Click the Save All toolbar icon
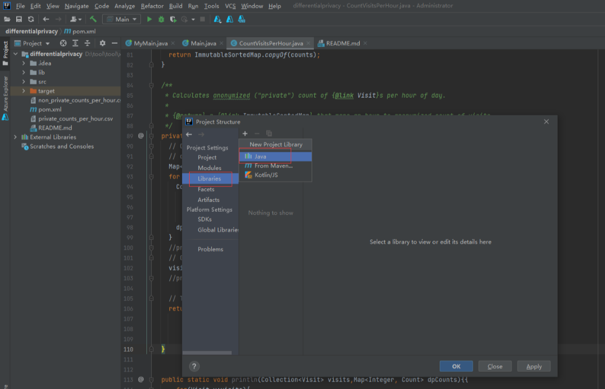The image size is (605, 389). pyautogui.click(x=19, y=19)
